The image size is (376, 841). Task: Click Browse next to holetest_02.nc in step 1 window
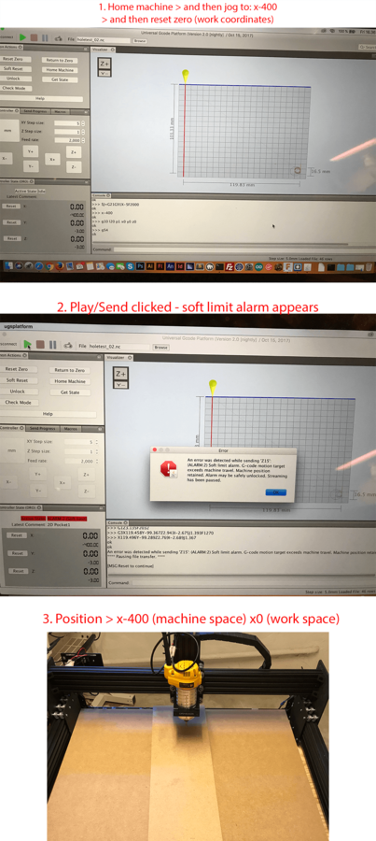(140, 41)
